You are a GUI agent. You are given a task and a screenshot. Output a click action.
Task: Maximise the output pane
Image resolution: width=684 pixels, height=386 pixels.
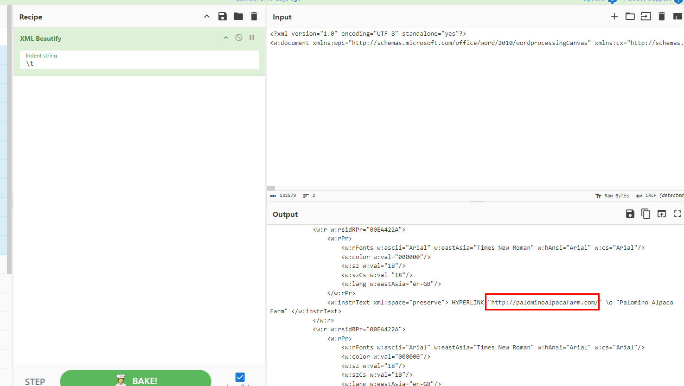click(x=678, y=214)
